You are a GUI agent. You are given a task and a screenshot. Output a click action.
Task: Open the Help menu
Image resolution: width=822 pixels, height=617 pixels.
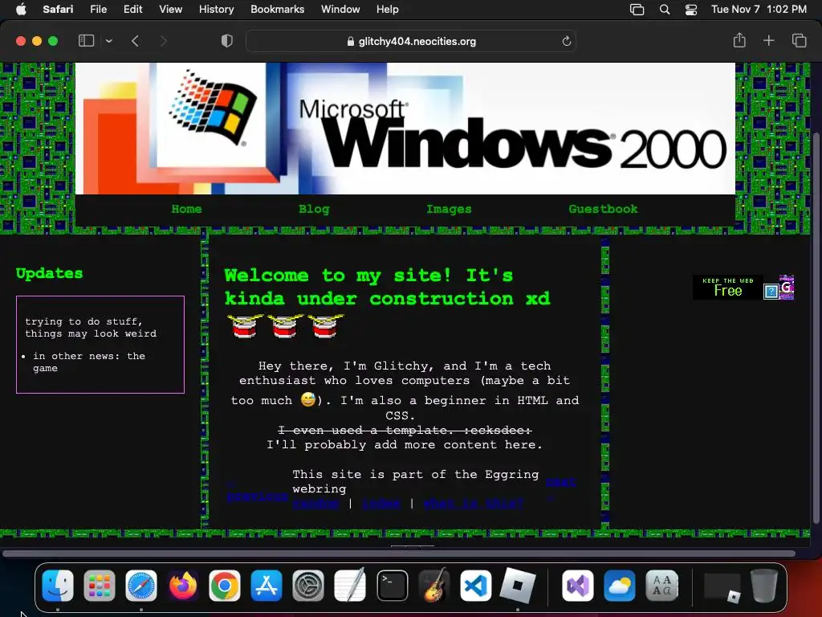(x=388, y=9)
